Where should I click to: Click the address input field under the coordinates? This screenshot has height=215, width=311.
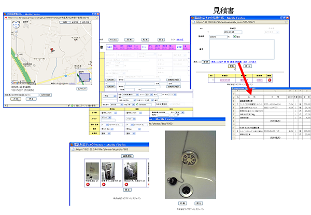(x=22, y=95)
